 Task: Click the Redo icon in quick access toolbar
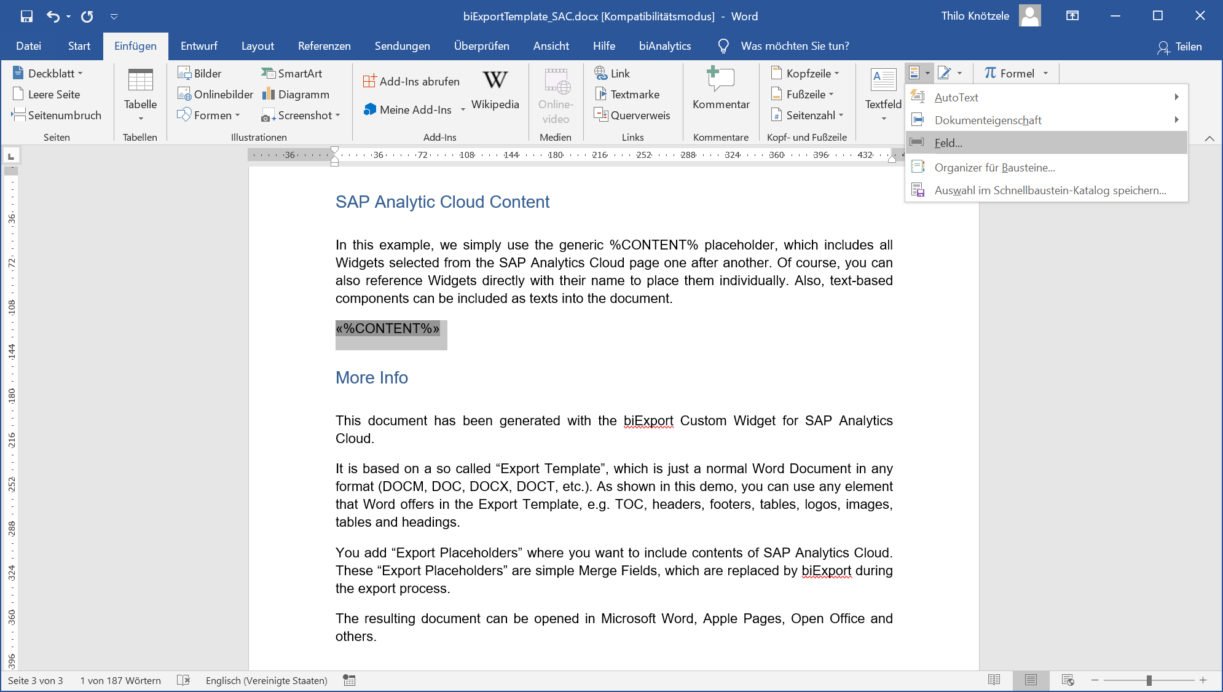[x=87, y=16]
